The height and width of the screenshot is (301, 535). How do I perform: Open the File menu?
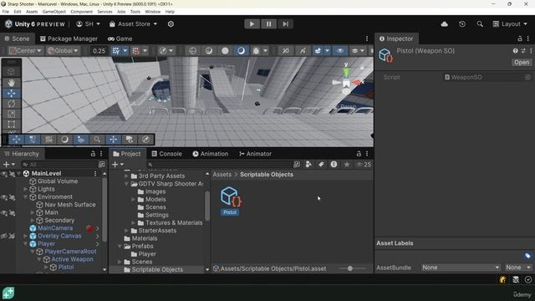point(6,12)
